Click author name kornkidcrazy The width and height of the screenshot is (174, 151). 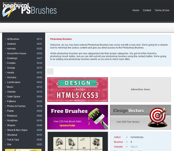137,137
